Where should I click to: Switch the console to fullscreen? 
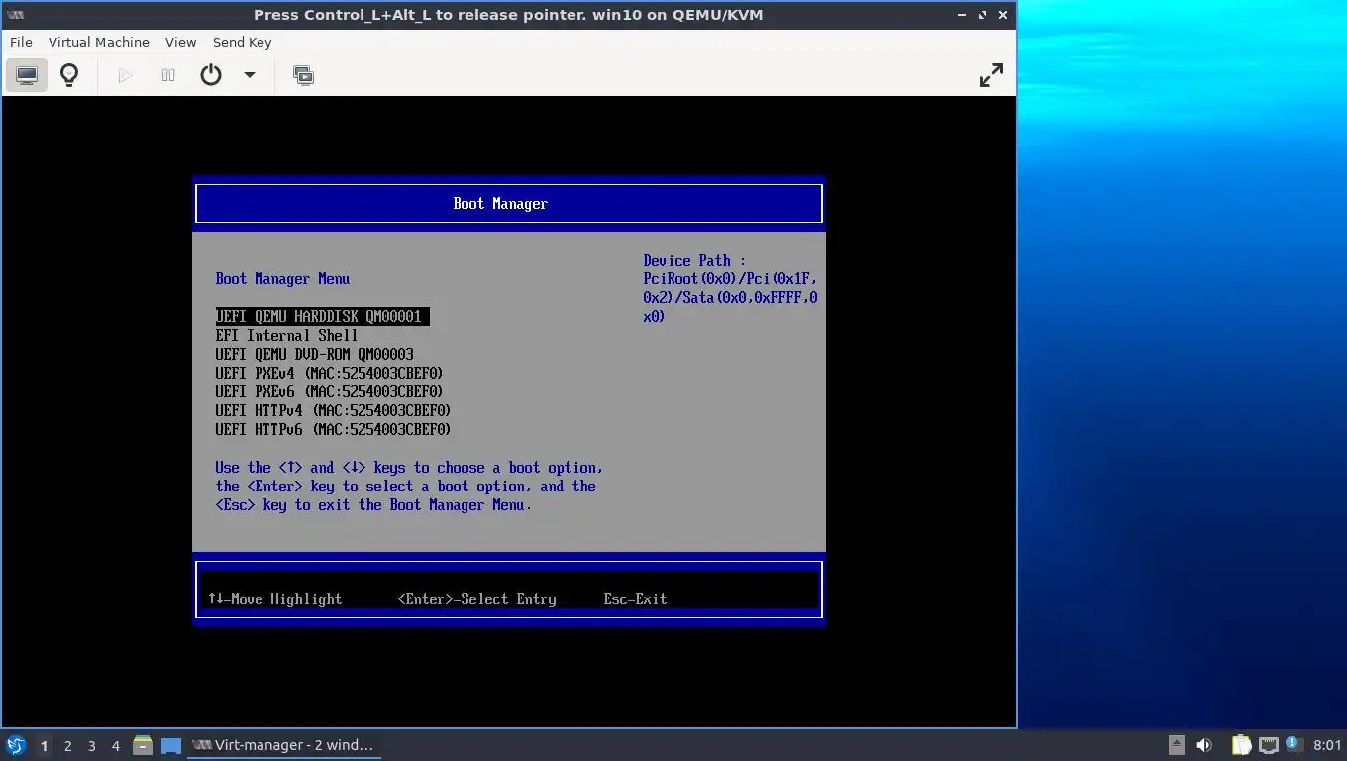tap(990, 75)
